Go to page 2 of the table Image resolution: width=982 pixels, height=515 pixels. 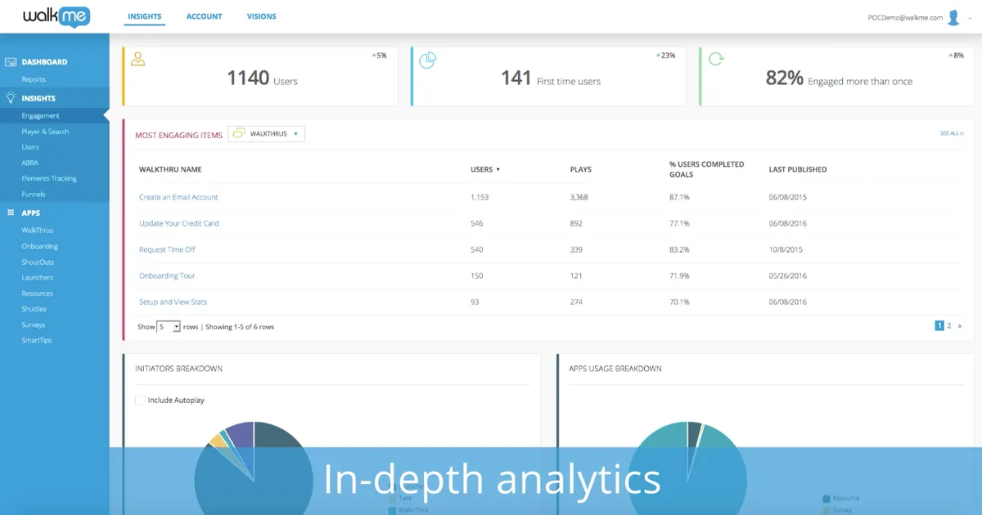click(x=949, y=325)
